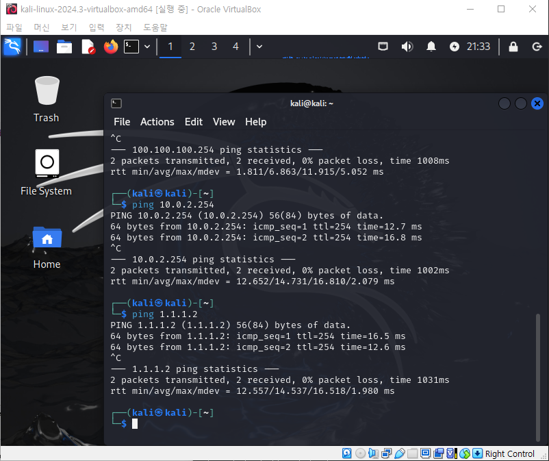Click the VirtualBox hard disk status icon
This screenshot has height=461, width=549.
click(346, 453)
